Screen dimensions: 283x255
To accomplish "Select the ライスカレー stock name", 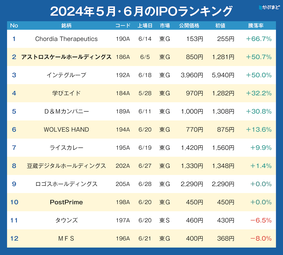I will click(x=66, y=148).
